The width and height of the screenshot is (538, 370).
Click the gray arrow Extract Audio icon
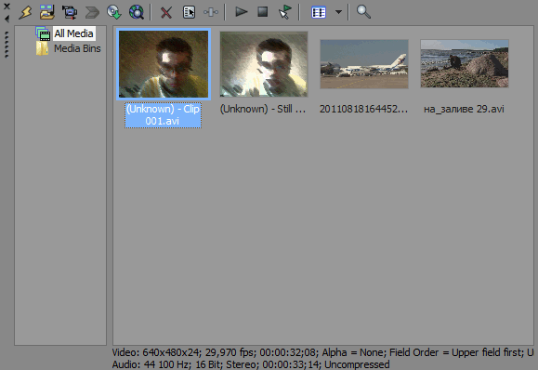point(92,13)
